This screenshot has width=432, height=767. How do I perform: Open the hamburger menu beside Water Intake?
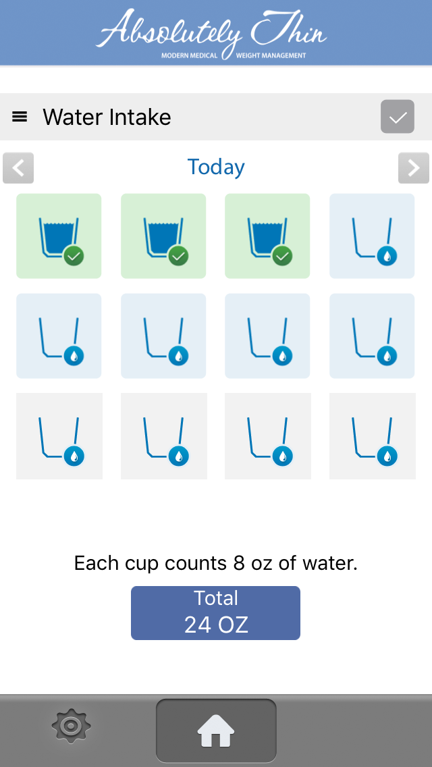(x=20, y=117)
